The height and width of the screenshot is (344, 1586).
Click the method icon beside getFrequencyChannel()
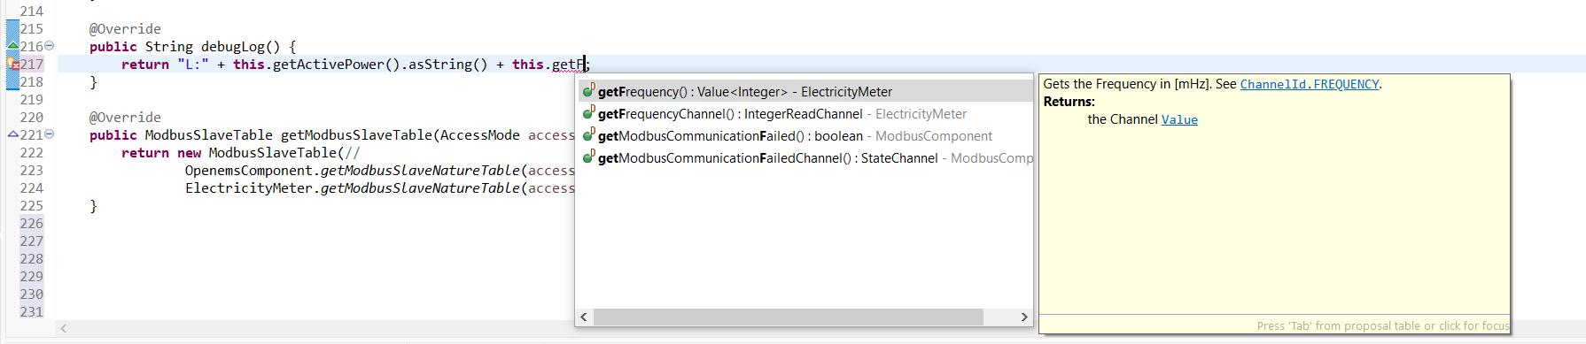click(588, 113)
